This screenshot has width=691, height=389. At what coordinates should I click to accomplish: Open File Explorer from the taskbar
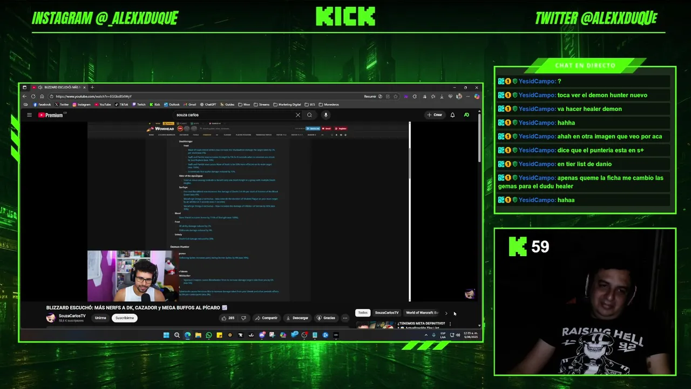coord(198,335)
